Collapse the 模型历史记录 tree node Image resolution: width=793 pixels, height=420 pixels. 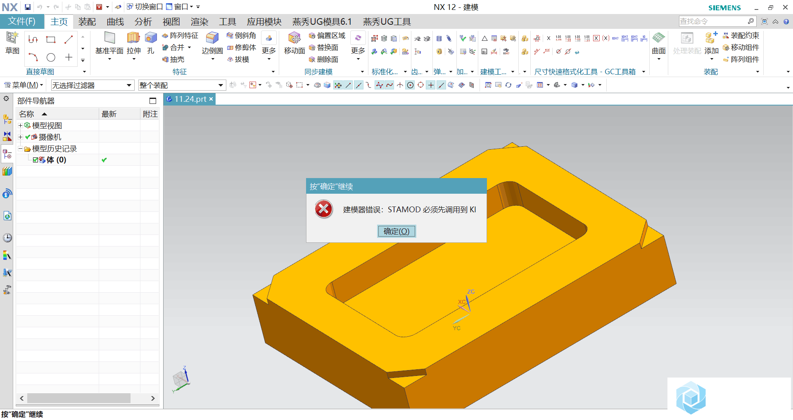click(20, 149)
